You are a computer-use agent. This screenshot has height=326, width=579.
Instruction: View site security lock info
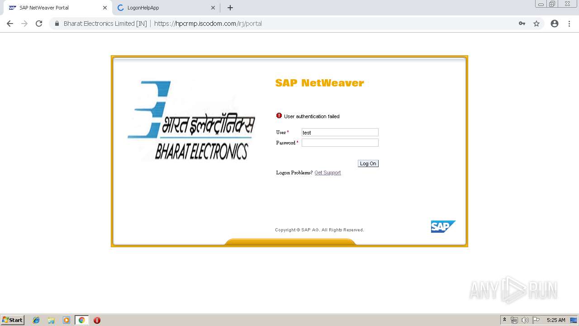(57, 24)
